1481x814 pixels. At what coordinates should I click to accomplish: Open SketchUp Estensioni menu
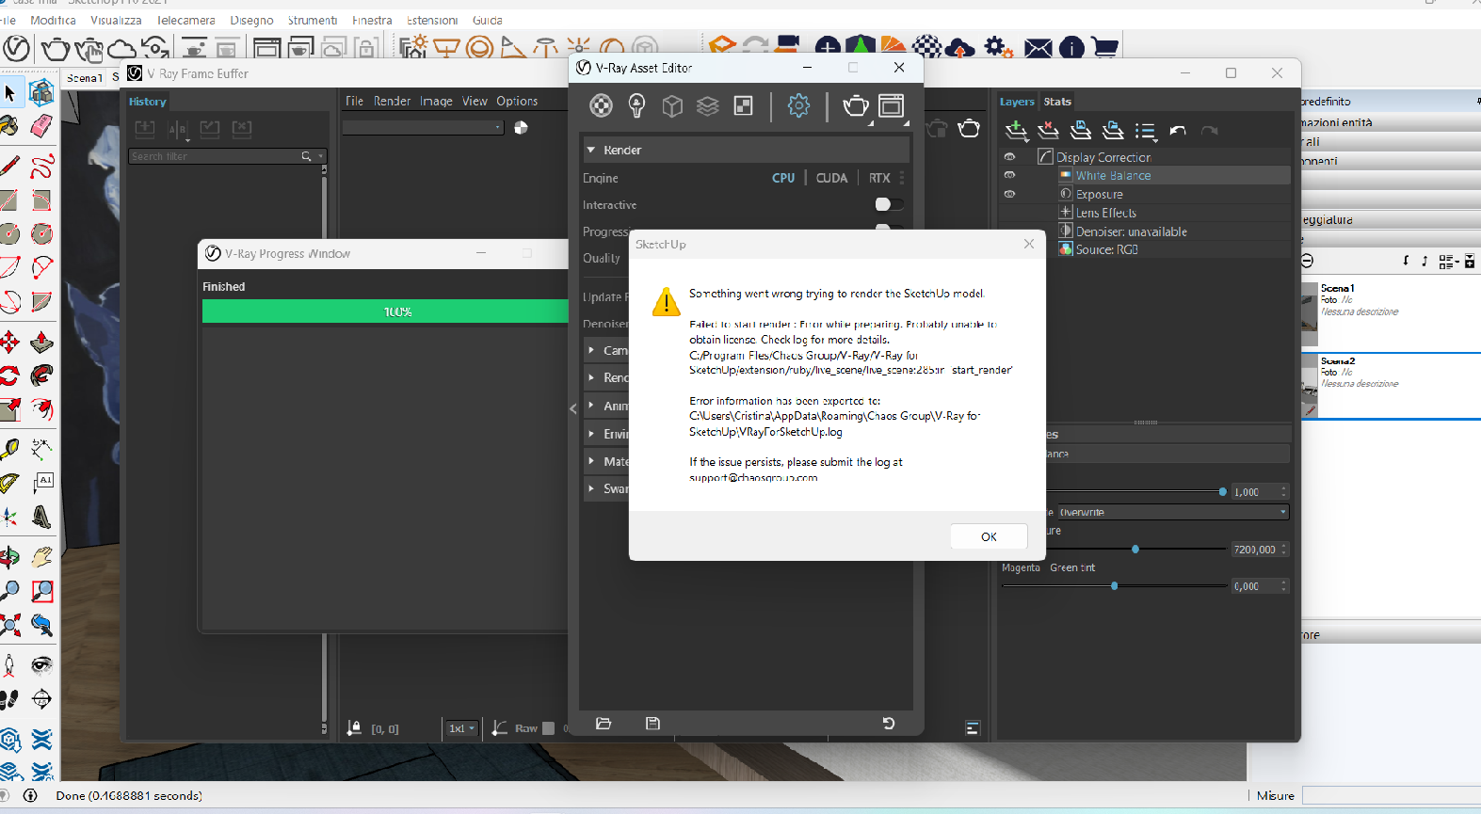pyautogui.click(x=432, y=20)
